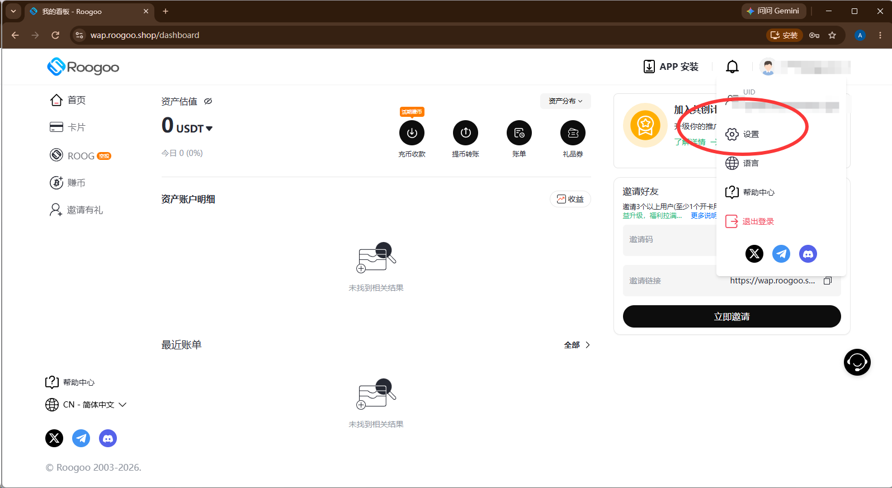The image size is (892, 488).
Task: Expand the CN - 简体中文 language selector
Action: tap(86, 405)
